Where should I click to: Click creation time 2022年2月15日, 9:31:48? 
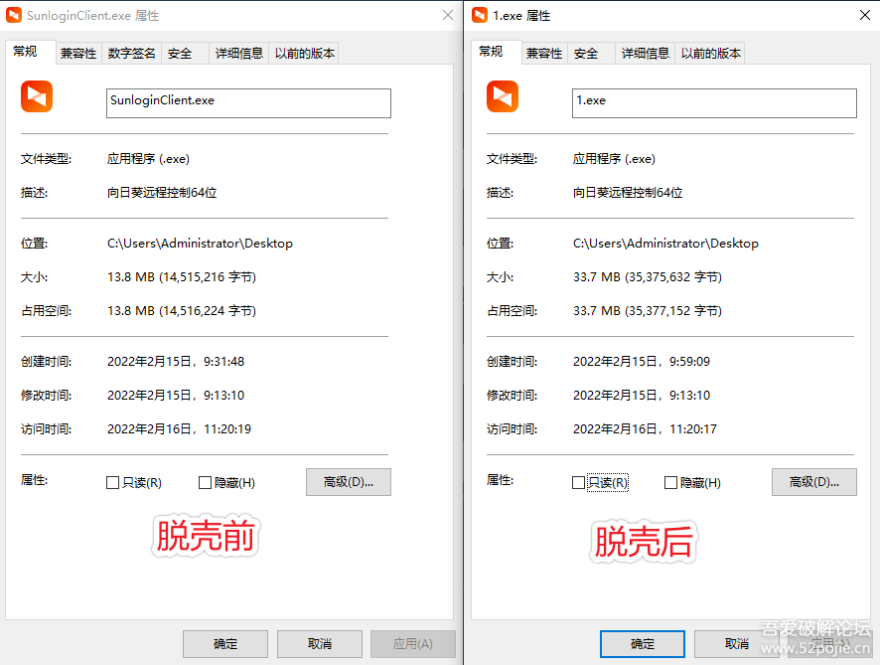(176, 361)
